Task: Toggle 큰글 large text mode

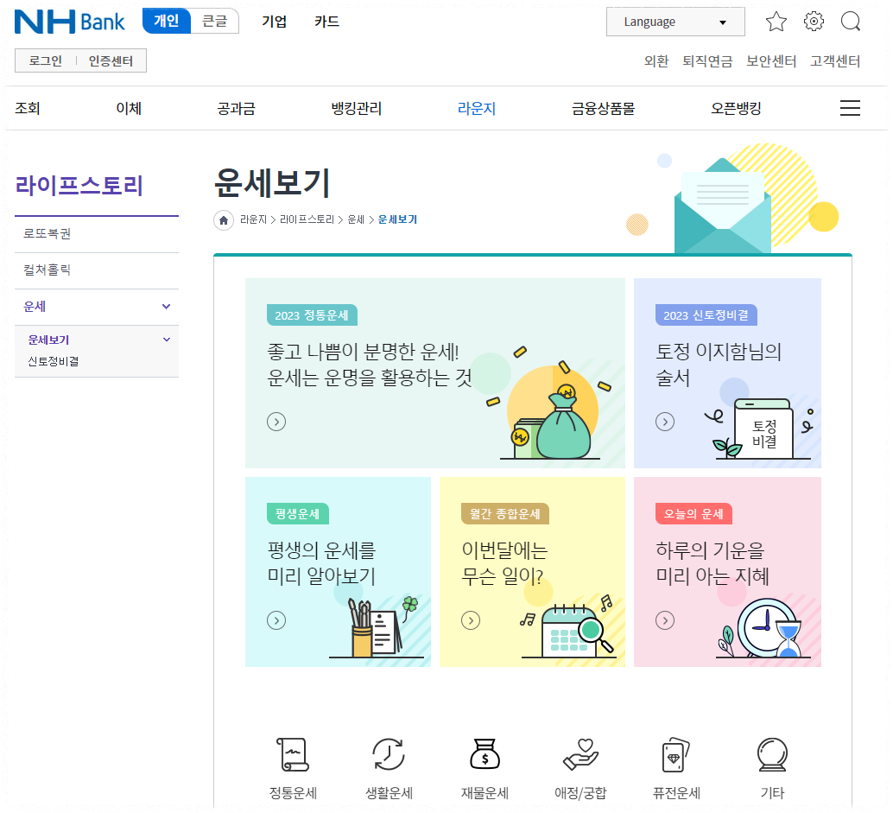Action: tap(215, 21)
